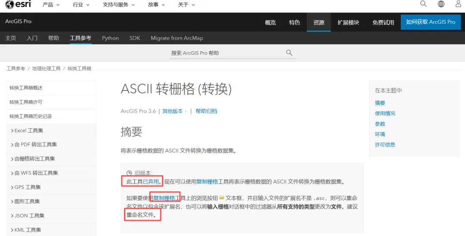
Task: Expand the 产品 dropdown menu
Action: pos(51,5)
